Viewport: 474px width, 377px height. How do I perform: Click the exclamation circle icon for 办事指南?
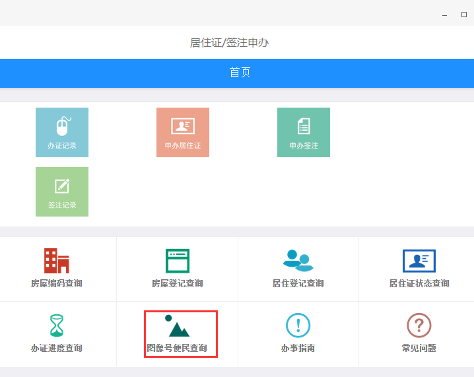pyautogui.click(x=298, y=326)
